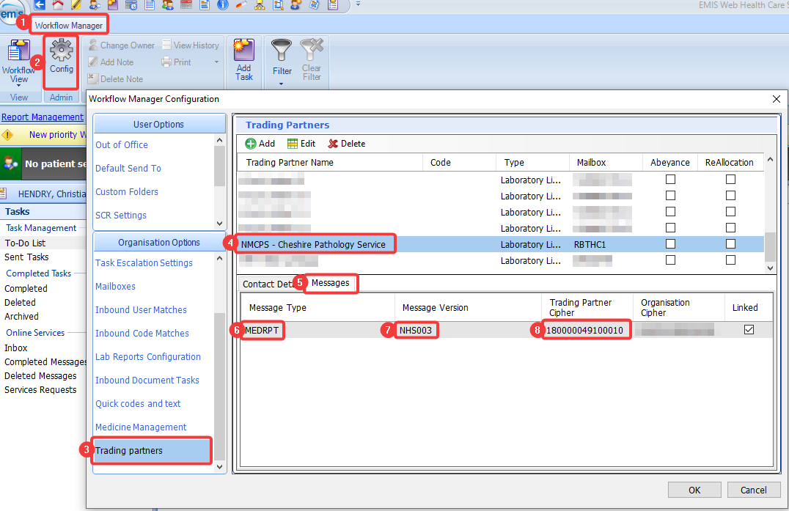This screenshot has height=511, width=789.
Task: Sort by the Mailbox column header
Action: point(606,163)
